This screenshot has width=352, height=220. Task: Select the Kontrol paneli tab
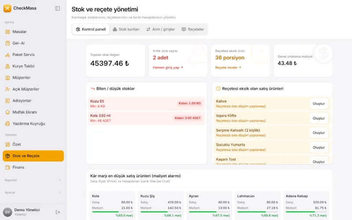(x=91, y=29)
